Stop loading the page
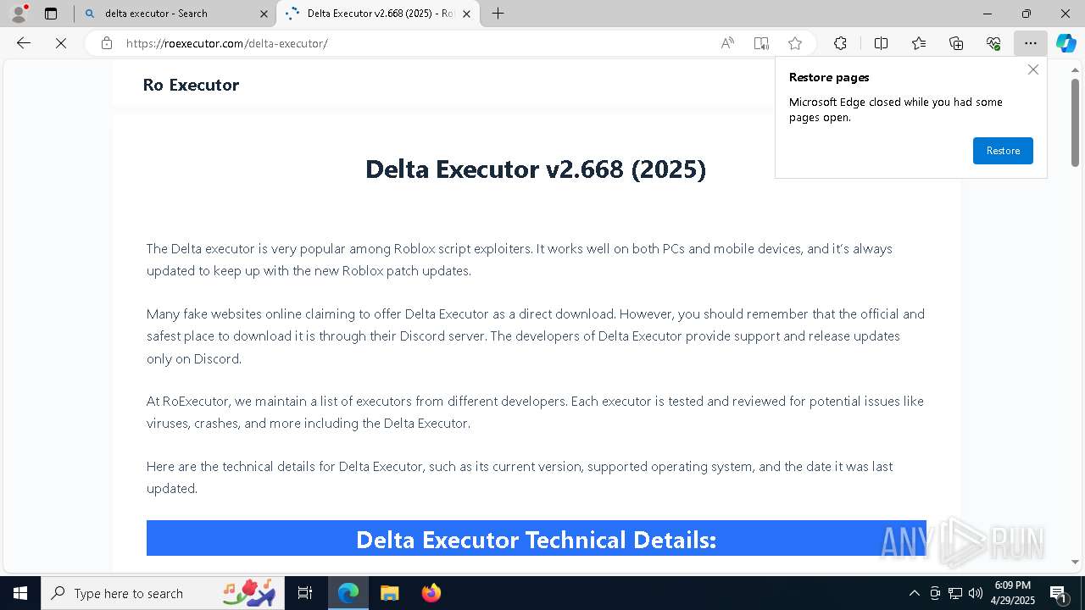Image resolution: width=1085 pixels, height=610 pixels. coord(61,43)
